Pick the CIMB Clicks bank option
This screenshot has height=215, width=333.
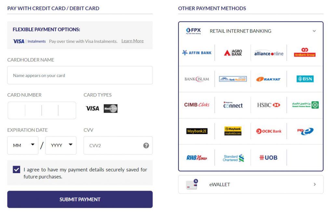197,105
